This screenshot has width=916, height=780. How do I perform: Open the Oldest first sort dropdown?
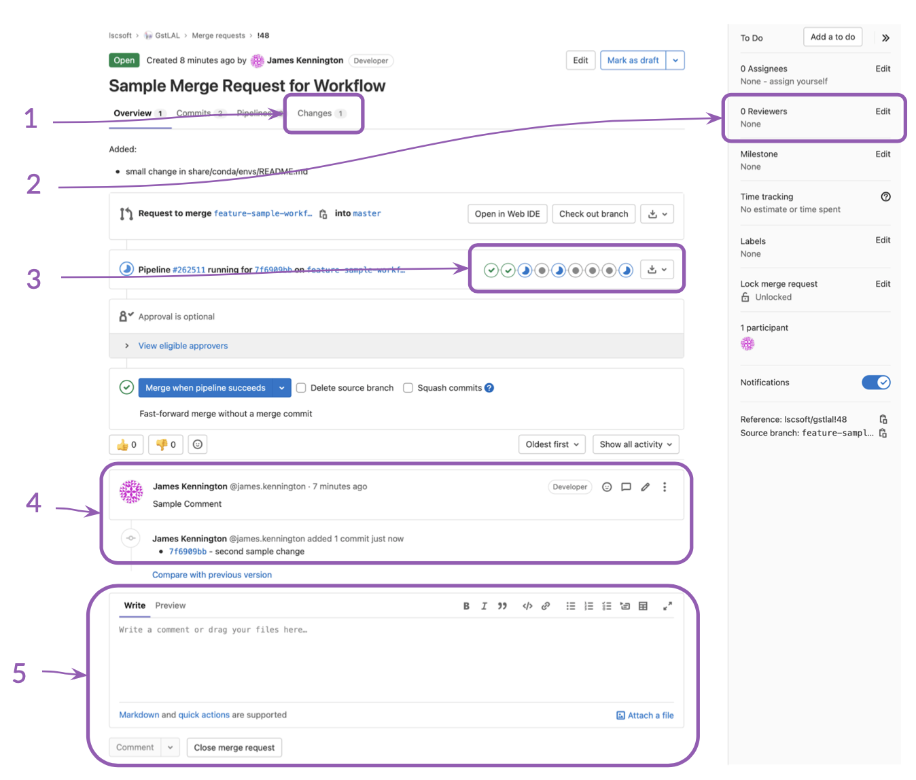552,444
